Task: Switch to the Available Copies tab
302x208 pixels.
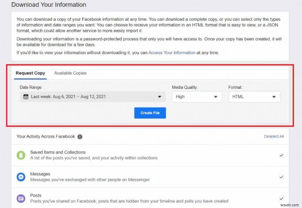Action: 70,73
